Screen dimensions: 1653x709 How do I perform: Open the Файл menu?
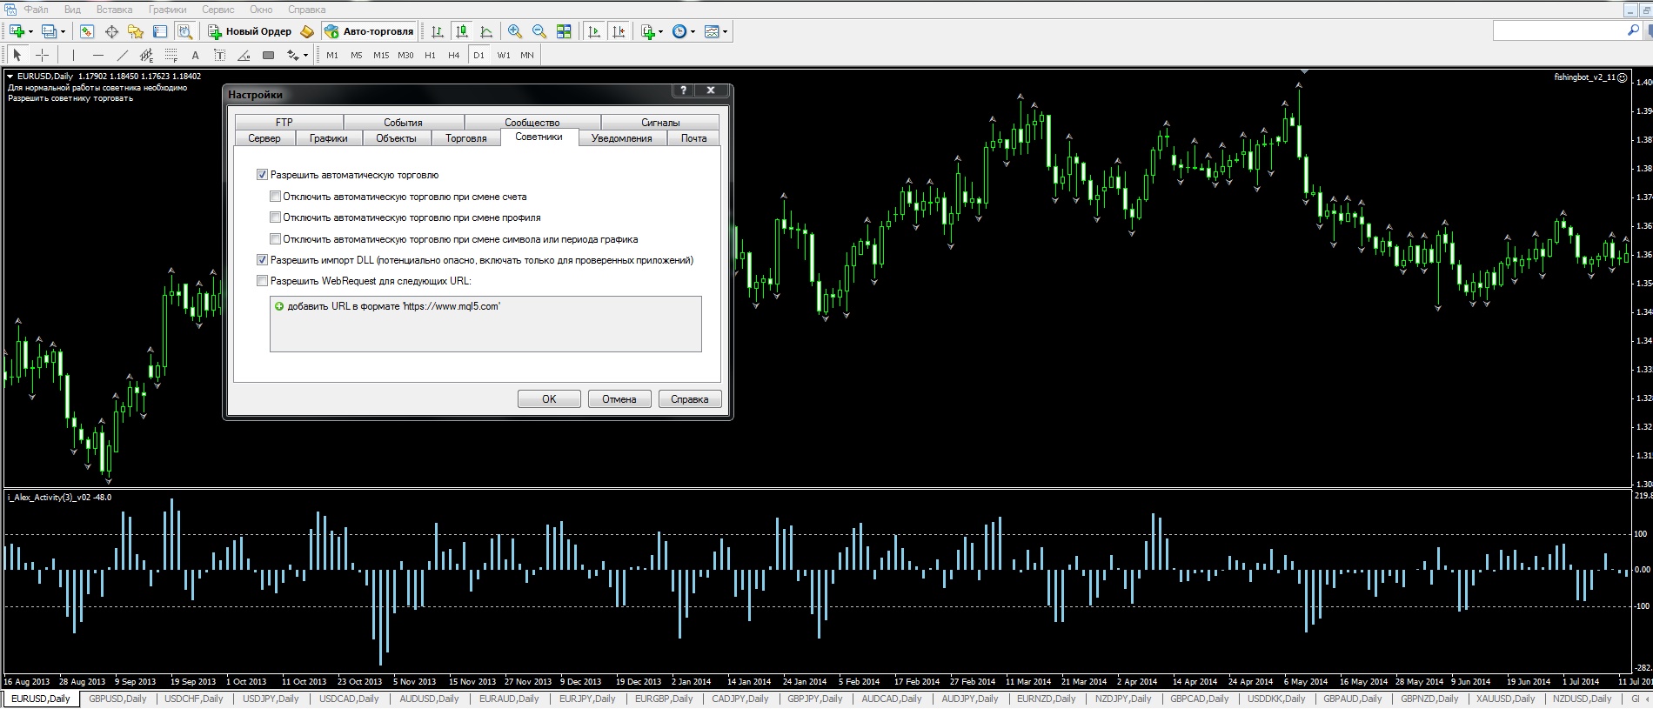36,10
